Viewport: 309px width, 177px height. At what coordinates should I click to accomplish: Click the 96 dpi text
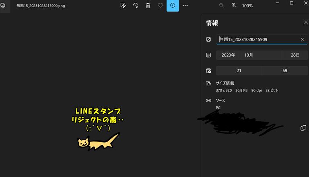[256, 90]
